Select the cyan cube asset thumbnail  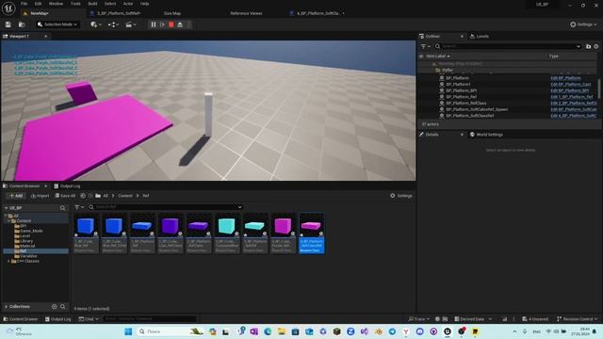click(226, 226)
